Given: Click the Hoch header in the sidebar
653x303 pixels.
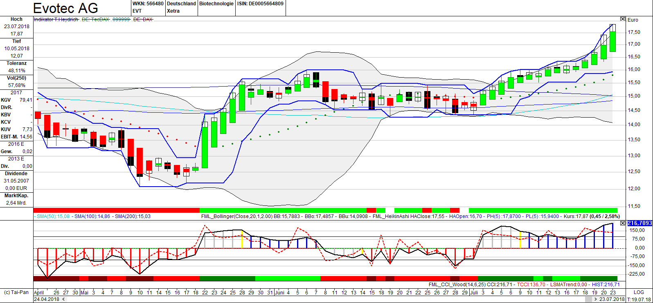Looking at the screenshot, I should 16,19.
